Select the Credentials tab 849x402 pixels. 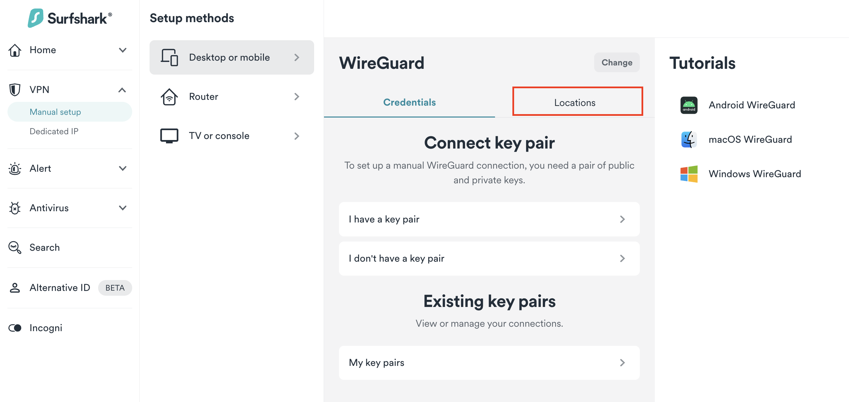tap(410, 102)
